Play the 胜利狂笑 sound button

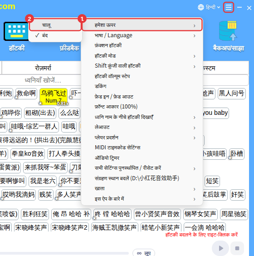coord(35,214)
